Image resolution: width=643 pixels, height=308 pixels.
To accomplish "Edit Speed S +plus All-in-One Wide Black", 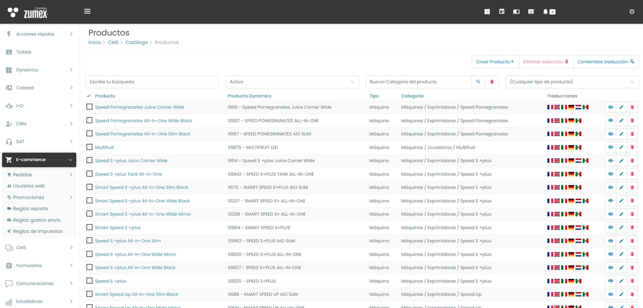I will pyautogui.click(x=621, y=268).
